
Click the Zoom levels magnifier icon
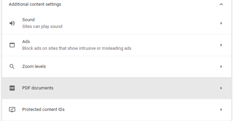(x=12, y=67)
